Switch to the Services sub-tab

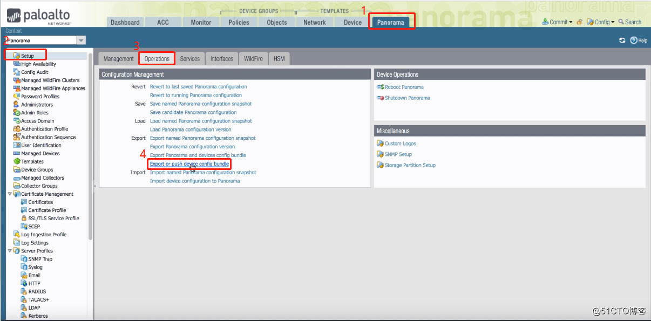190,59
